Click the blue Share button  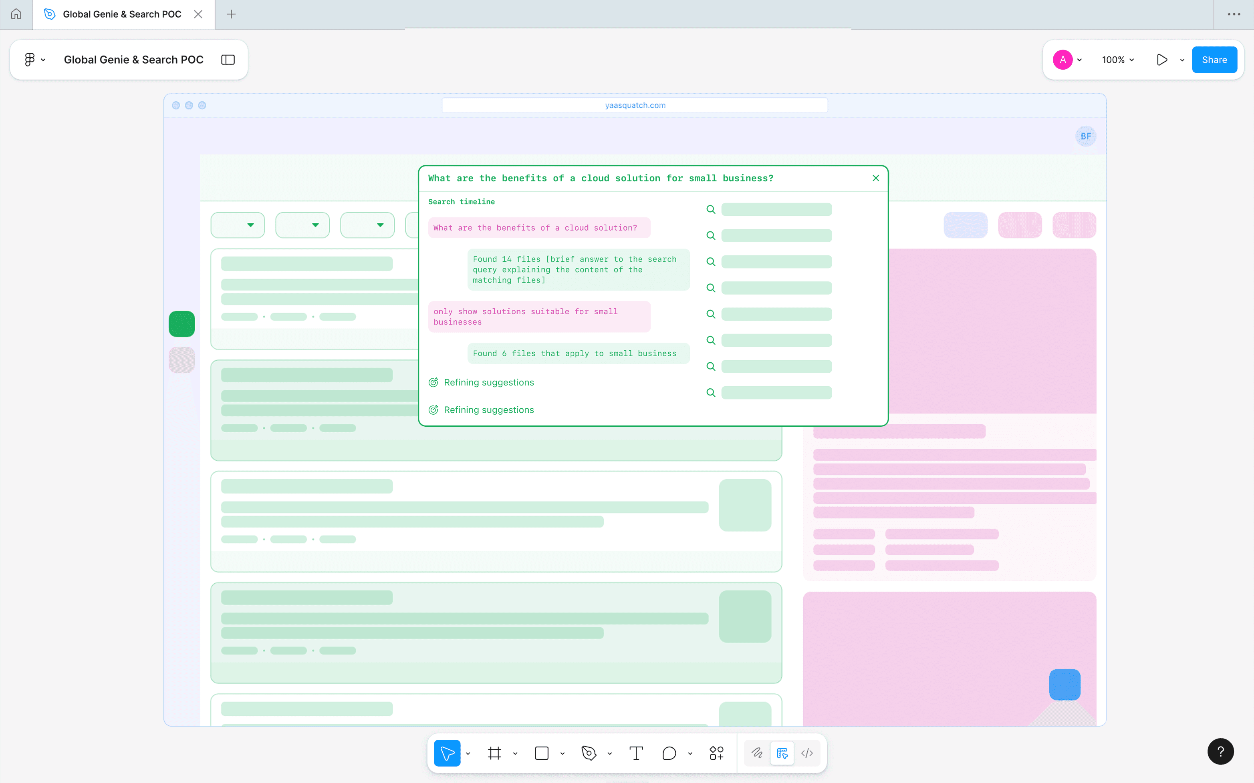(1214, 60)
